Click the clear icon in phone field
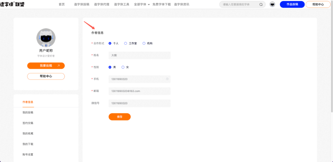 click(167, 79)
